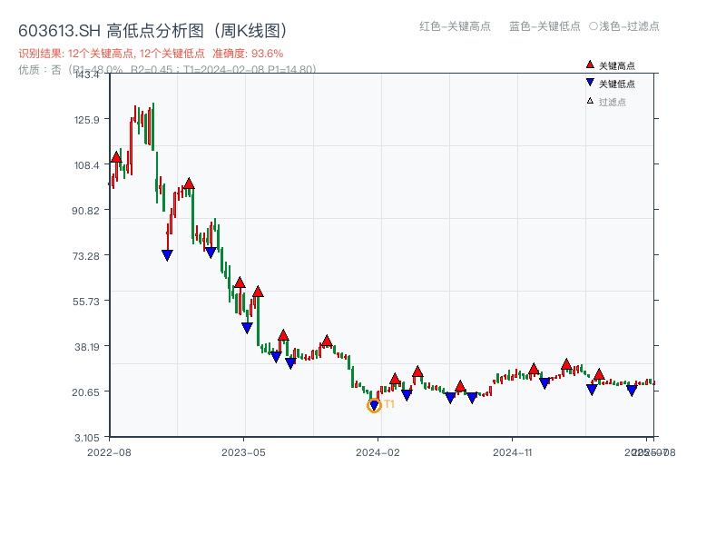
Task: Click the red 识别结果 summary line
Action: point(151,54)
